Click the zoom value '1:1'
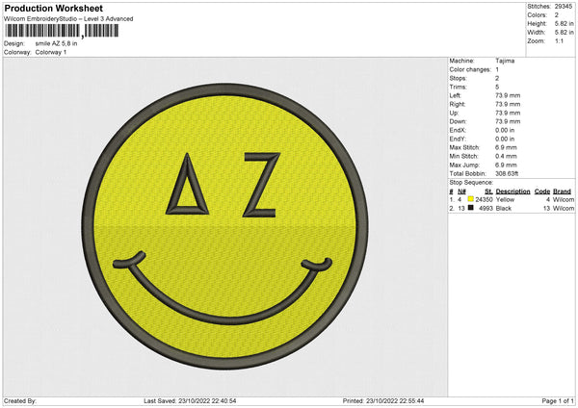Image resolution: width=578 pixels, height=408 pixels. (559, 40)
